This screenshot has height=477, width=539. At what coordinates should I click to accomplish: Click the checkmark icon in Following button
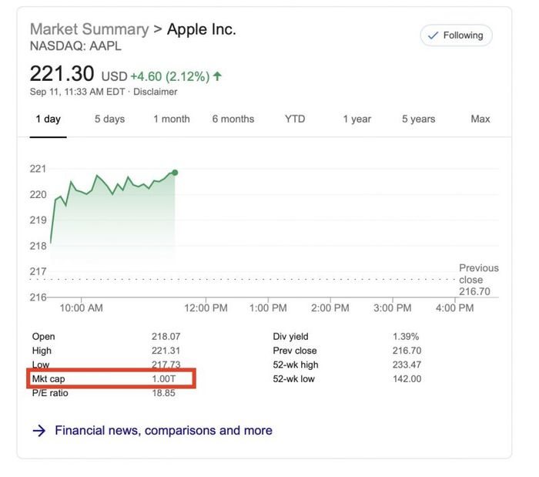(x=433, y=35)
